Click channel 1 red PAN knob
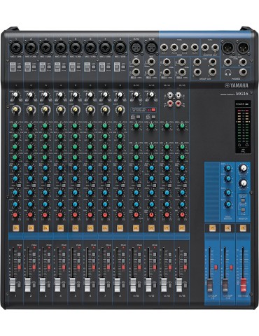Viewport: 259px width, 336px height. coord(15,215)
